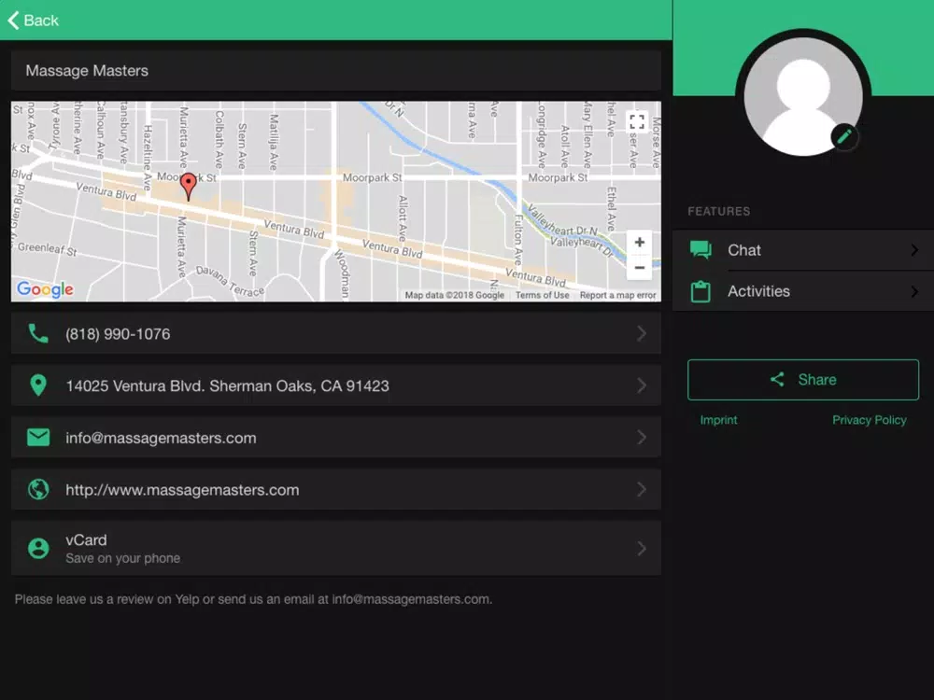Screen dimensions: 934x700
Task: Click the Chat speech bubble icon
Action: (700, 250)
